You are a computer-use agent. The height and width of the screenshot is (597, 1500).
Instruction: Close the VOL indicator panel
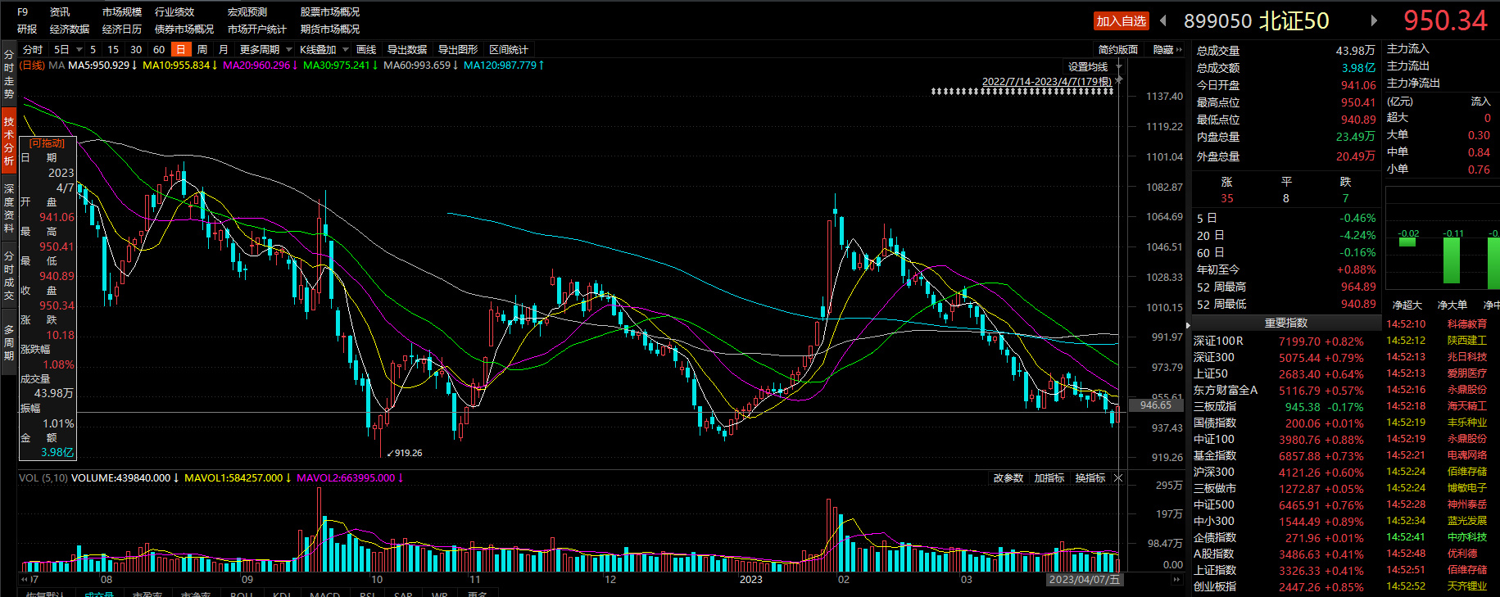tap(1118, 478)
